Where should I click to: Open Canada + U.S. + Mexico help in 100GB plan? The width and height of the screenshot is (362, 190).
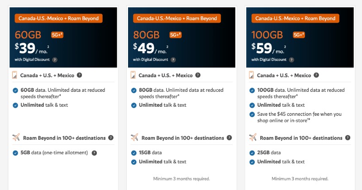pyautogui.click(x=316, y=75)
